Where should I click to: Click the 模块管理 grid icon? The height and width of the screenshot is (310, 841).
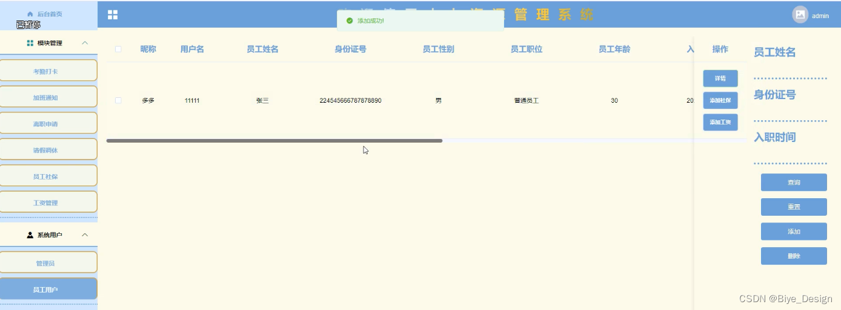[x=30, y=43]
